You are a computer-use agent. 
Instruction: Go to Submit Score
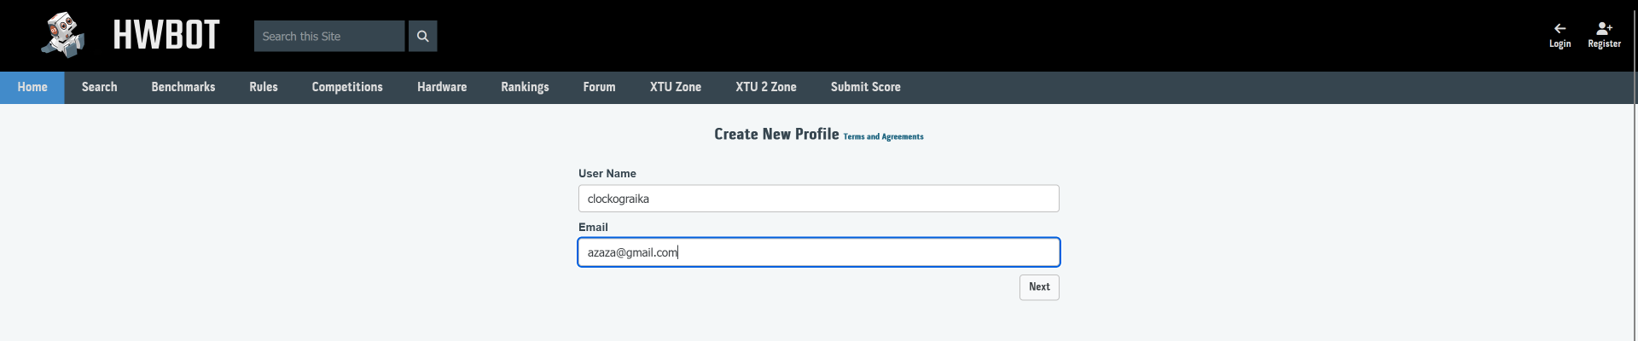click(865, 87)
